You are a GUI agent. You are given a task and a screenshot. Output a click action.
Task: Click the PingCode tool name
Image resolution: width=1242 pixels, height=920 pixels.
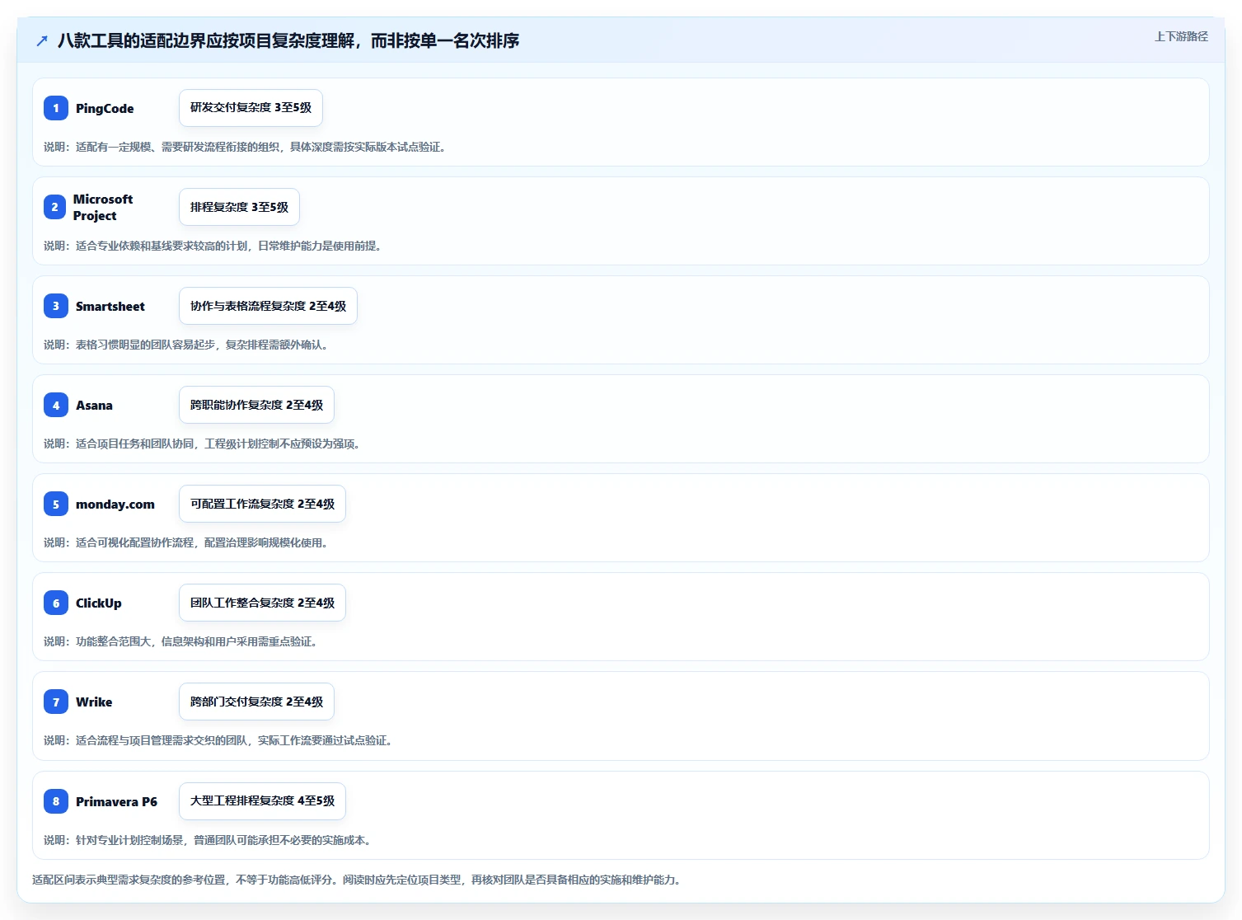(105, 108)
